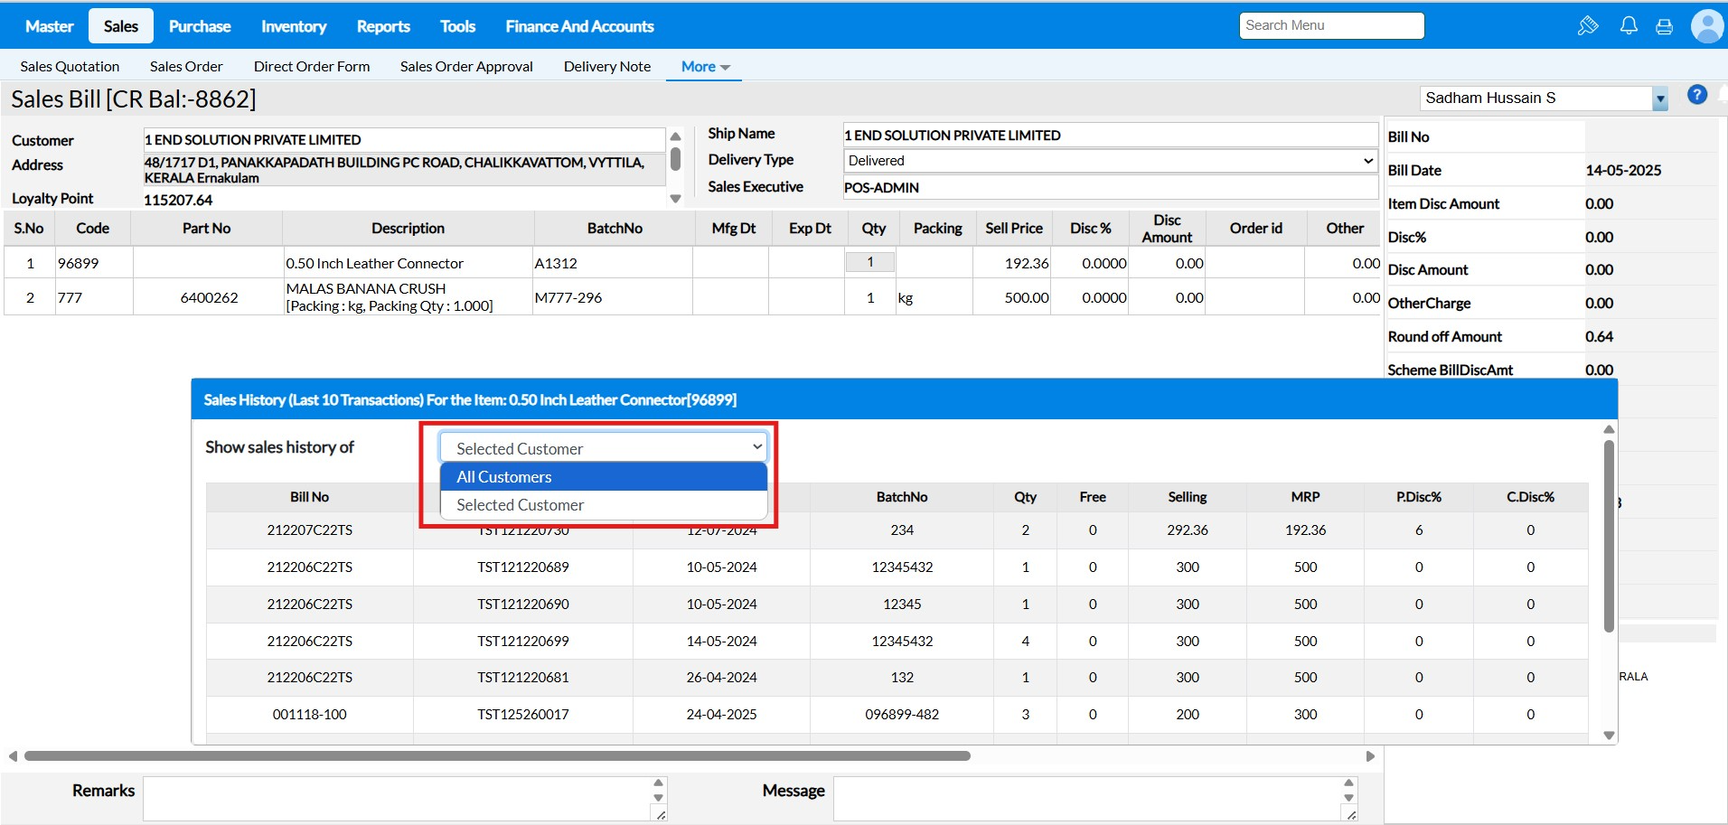1728x825 pixels.
Task: Open the Inventory menu
Action: coord(294,26)
